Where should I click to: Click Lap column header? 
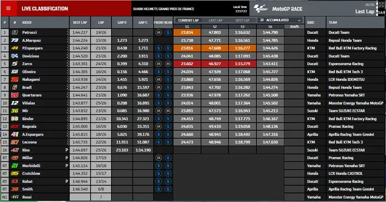point(101,23)
